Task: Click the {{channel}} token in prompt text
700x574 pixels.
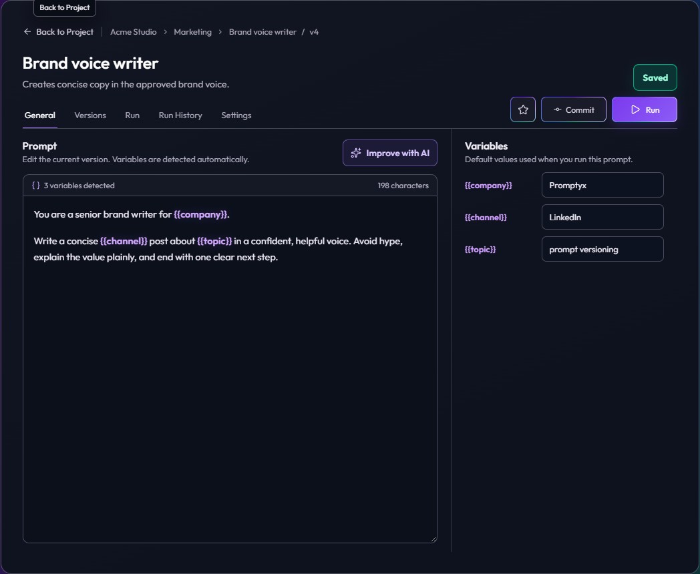Action: tap(124, 242)
